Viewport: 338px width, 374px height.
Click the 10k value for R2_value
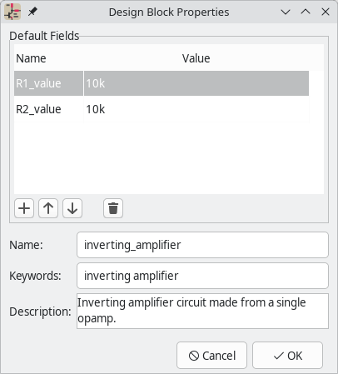196,109
